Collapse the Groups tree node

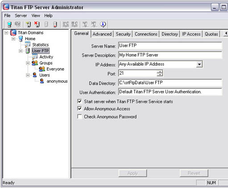click(x=28, y=63)
